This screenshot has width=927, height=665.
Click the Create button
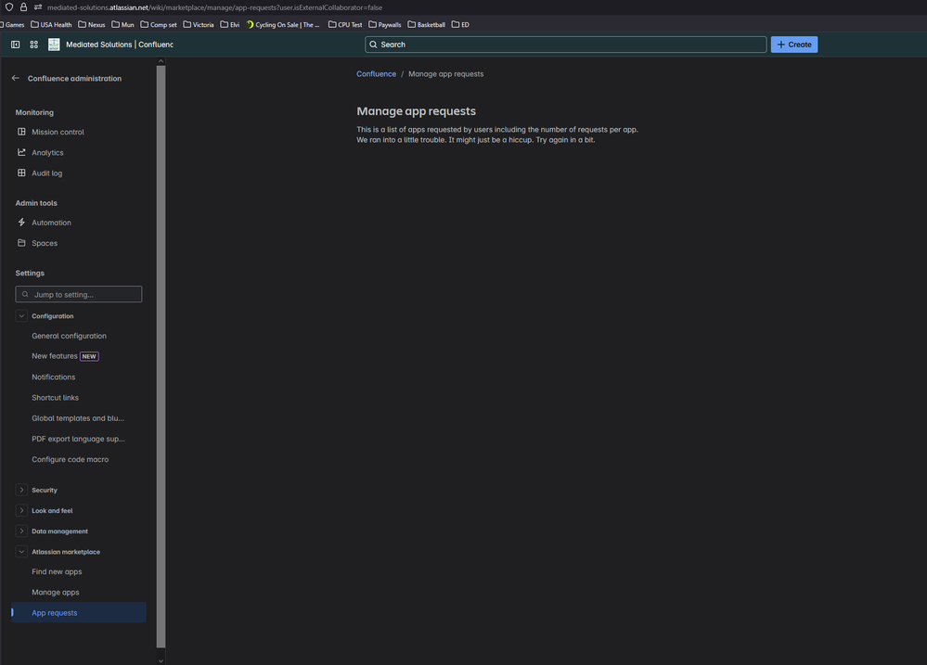(794, 45)
